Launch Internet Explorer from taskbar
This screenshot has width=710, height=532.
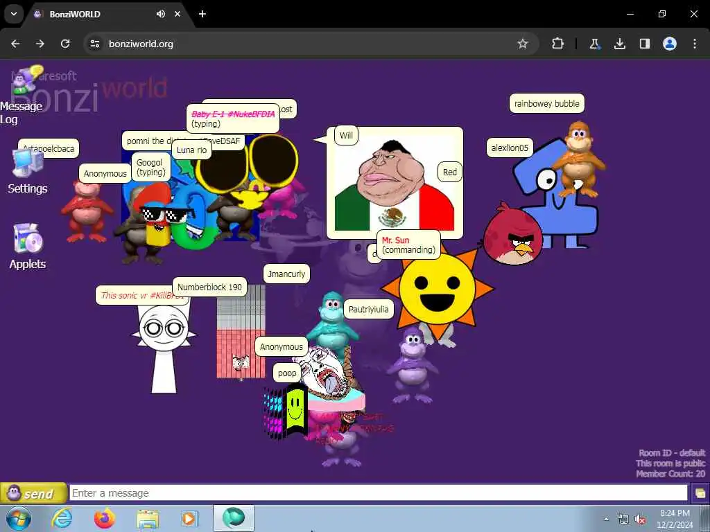[x=62, y=518]
